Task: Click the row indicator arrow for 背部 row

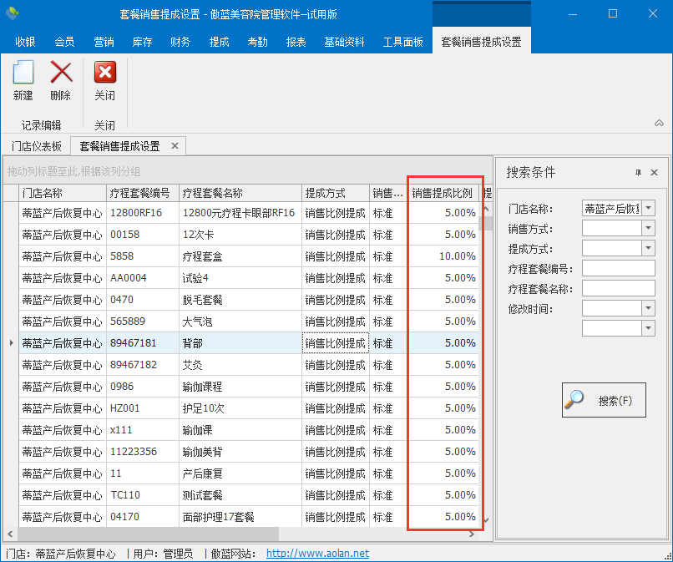Action: (x=11, y=343)
